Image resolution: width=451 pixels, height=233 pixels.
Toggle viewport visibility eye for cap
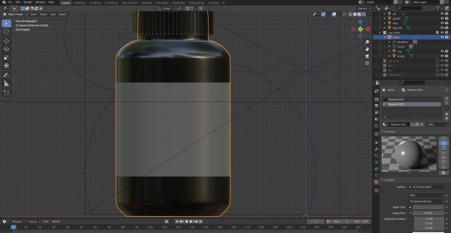[x=442, y=51]
